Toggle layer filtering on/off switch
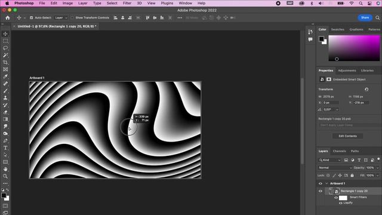This screenshot has width=382, height=215. [x=378, y=159]
